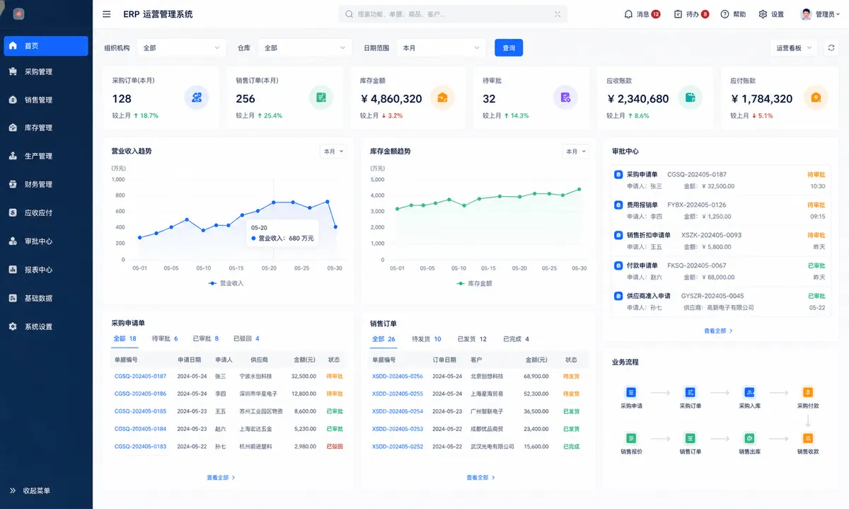
Task: Click the 费用报销单 approval item icon
Action: tap(618, 205)
